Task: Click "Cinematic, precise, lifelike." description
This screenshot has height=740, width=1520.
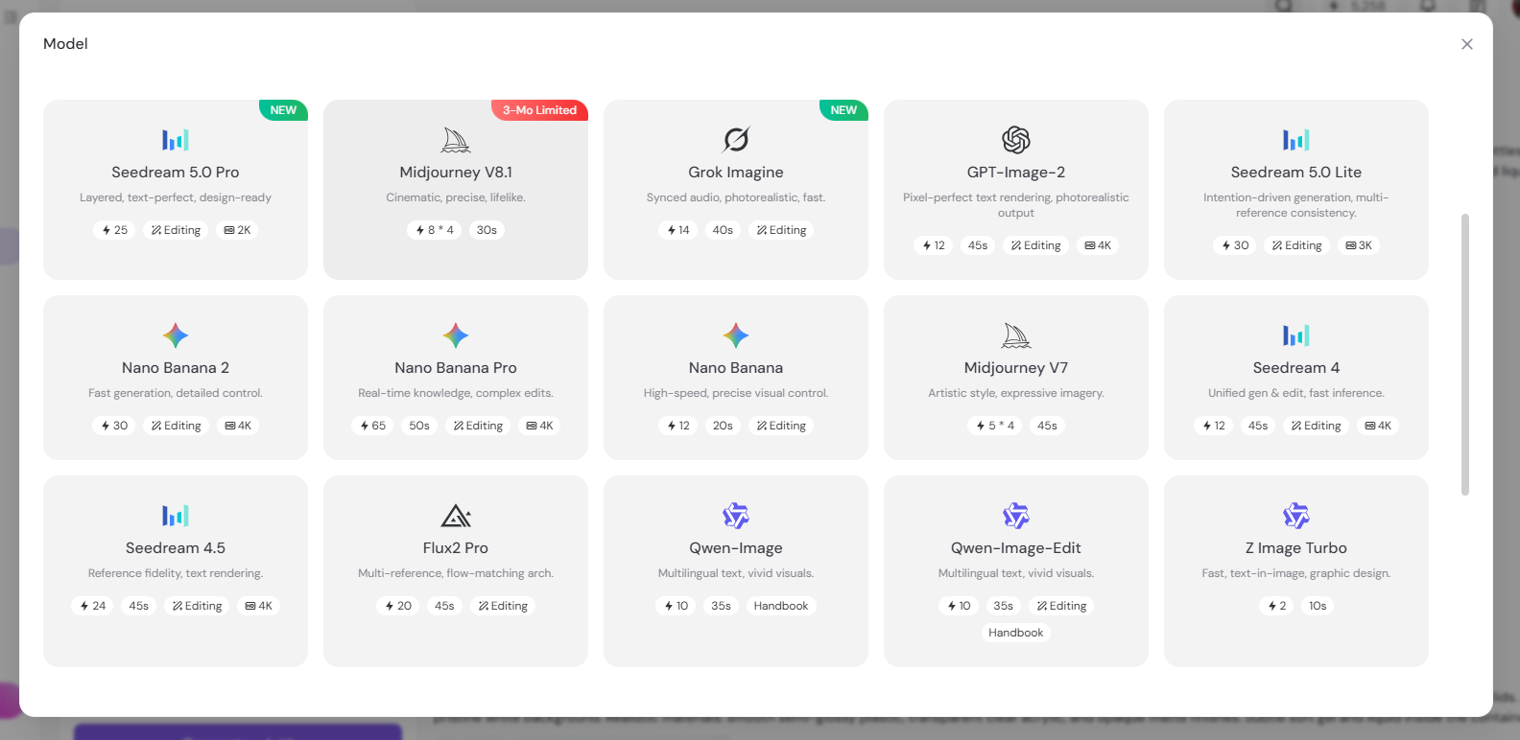Action: click(456, 197)
